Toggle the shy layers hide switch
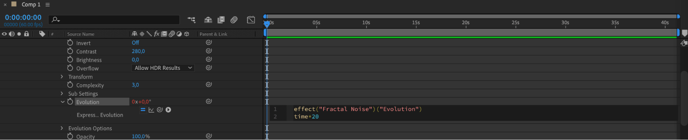The height and width of the screenshot is (140, 688). [x=208, y=20]
